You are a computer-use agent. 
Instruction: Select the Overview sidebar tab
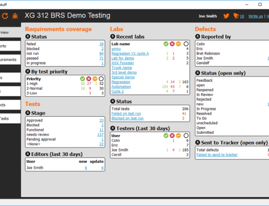pos(10,32)
